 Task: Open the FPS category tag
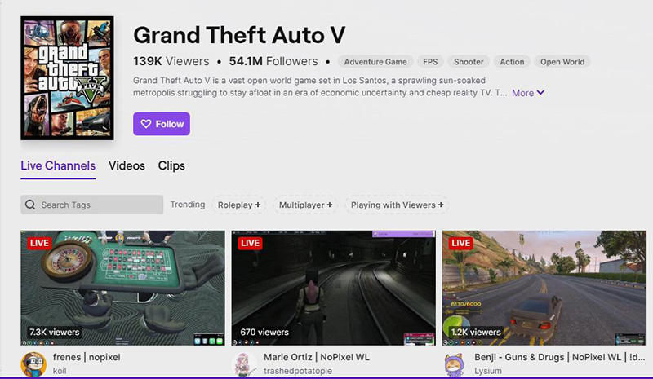(x=430, y=62)
